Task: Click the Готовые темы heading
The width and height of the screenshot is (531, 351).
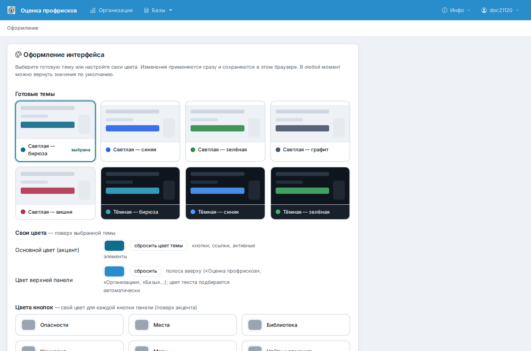Action: (35, 94)
